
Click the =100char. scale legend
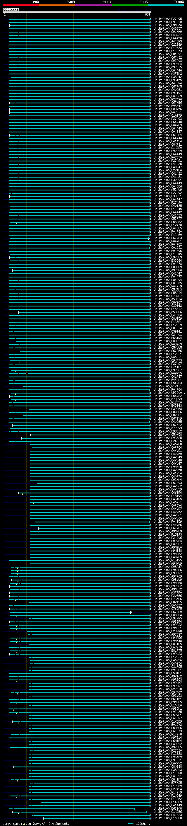tap(139, 824)
